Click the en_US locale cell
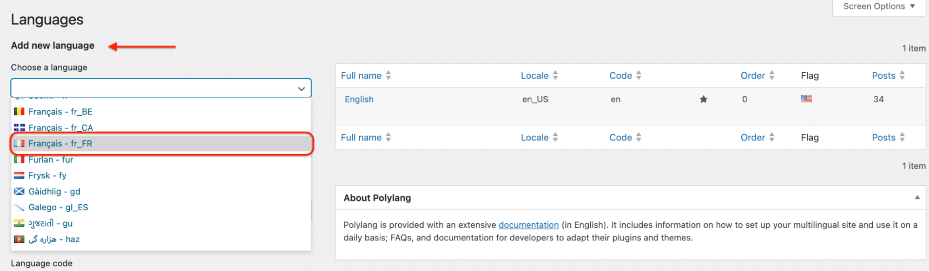 pyautogui.click(x=535, y=99)
